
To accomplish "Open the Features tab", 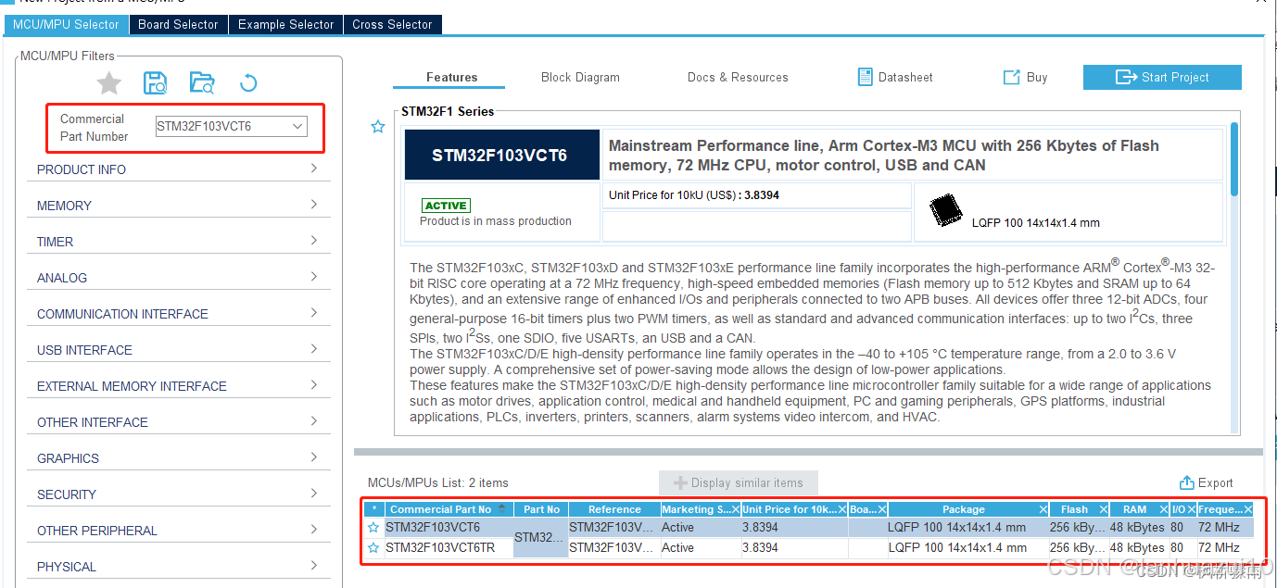I will 451,77.
